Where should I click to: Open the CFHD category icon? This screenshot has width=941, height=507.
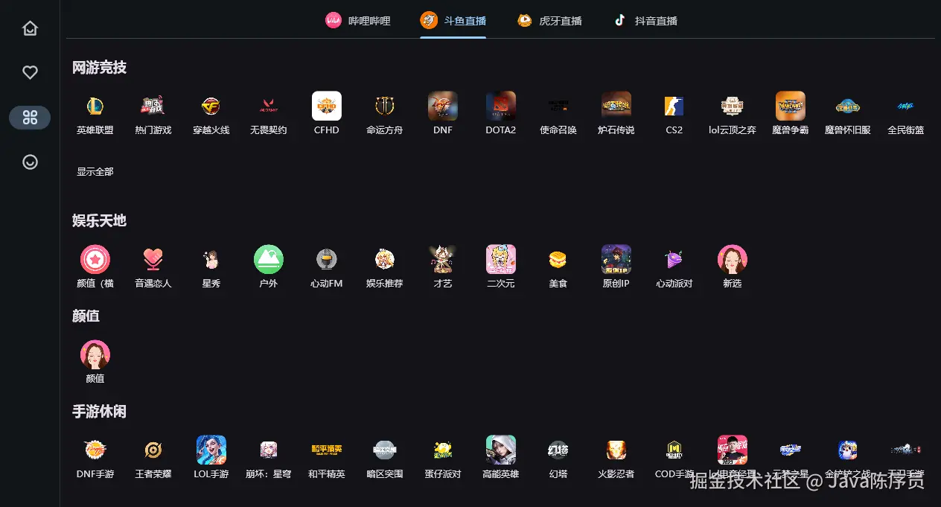pos(327,106)
